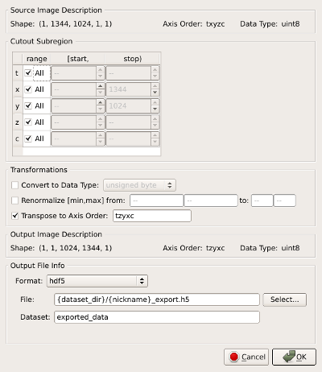Click the x start stepper up arrow

click(100, 86)
